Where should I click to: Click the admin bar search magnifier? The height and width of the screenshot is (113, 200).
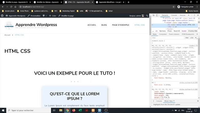coord(147,16)
